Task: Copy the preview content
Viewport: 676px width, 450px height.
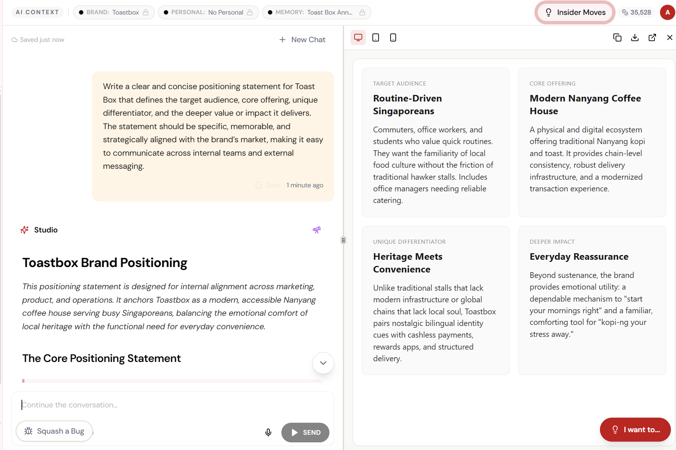Action: (x=617, y=37)
